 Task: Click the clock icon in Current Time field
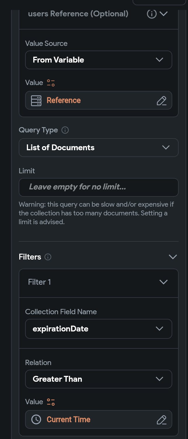click(36, 420)
